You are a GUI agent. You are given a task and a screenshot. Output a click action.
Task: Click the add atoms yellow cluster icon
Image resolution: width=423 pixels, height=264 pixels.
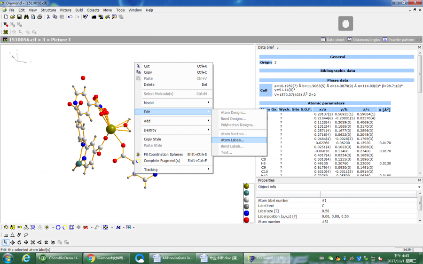pos(13,227)
